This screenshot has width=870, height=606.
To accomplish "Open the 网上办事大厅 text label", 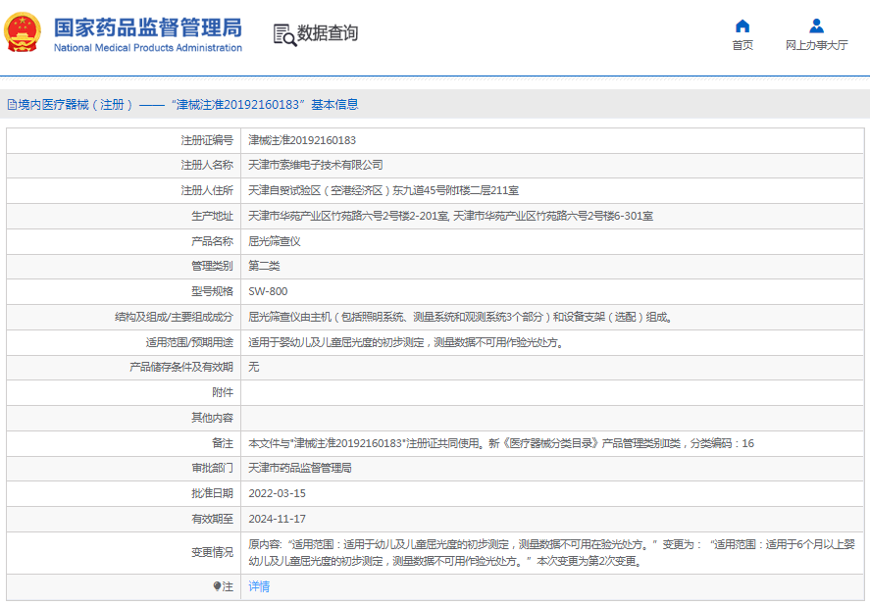I will [x=816, y=45].
